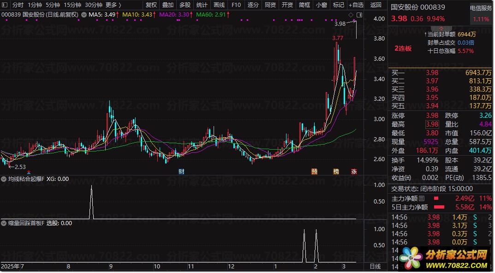495x273 pixels.
Task: Click the 2025年7 date on the time axis
Action: [12, 267]
